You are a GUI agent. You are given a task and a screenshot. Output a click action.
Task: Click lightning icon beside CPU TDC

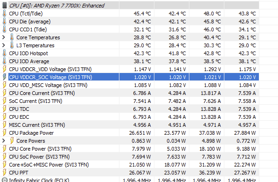(5, 109)
